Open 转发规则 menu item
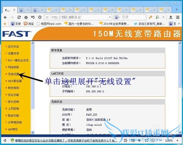Viewport: 183px width, 145px height. click(14, 88)
